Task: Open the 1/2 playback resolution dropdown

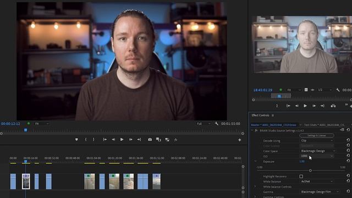Action: coord(324,90)
